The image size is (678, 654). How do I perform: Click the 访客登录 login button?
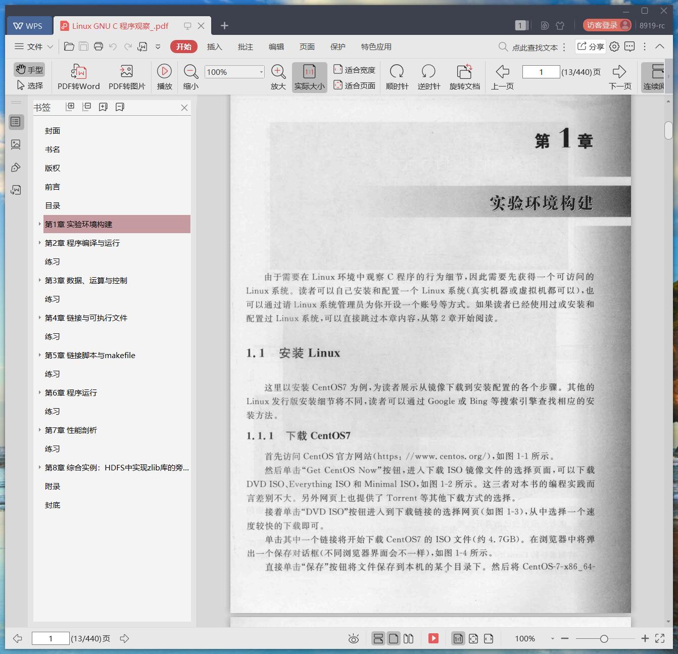(607, 25)
